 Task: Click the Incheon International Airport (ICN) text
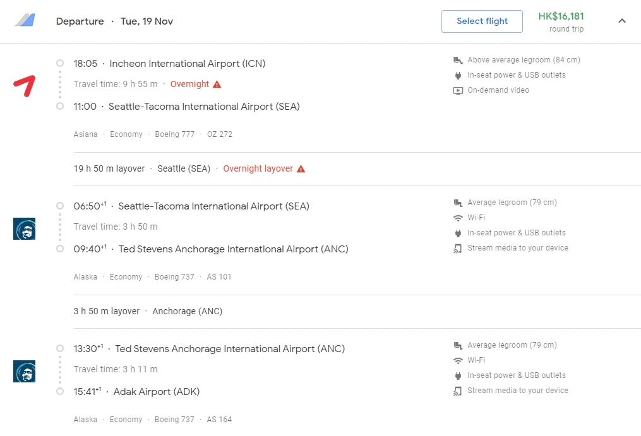coord(188,64)
